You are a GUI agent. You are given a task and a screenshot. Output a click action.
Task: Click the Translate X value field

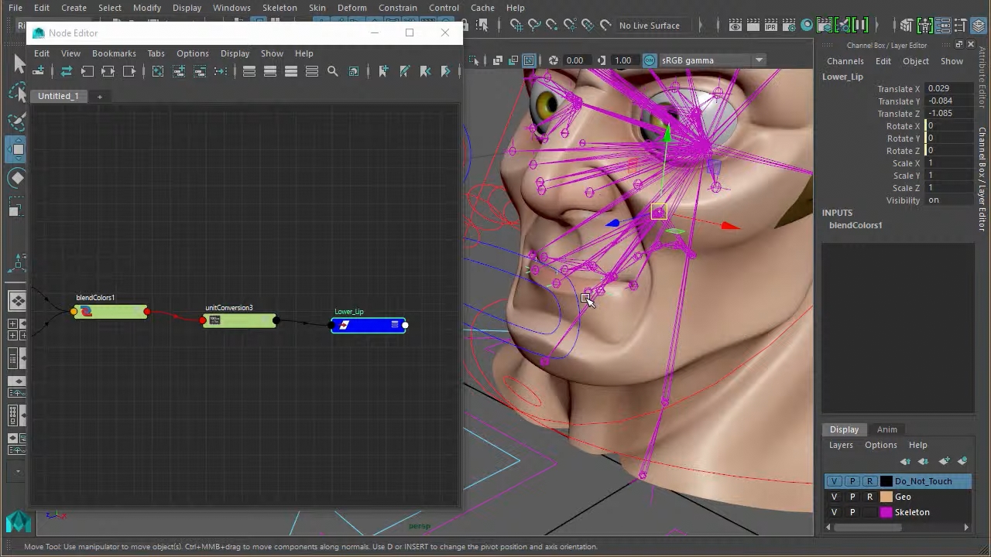948,89
